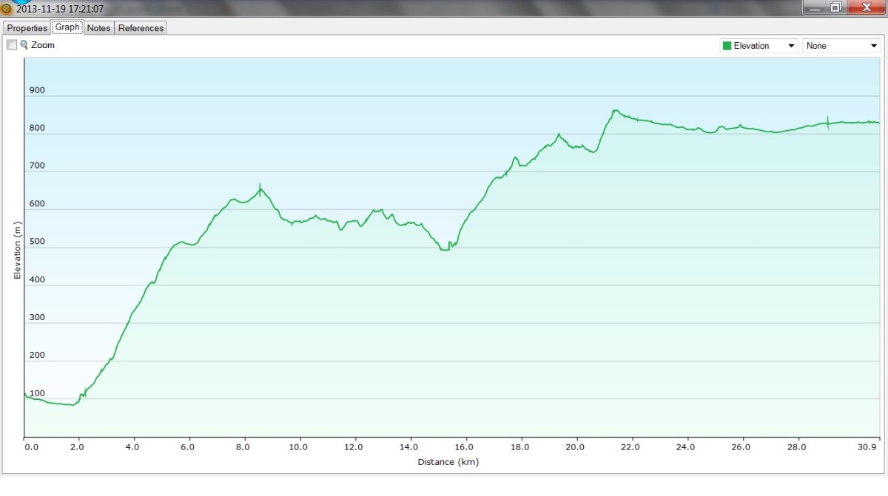888x496 pixels.
Task: Click the green Elevation color swatch
Action: 727,46
